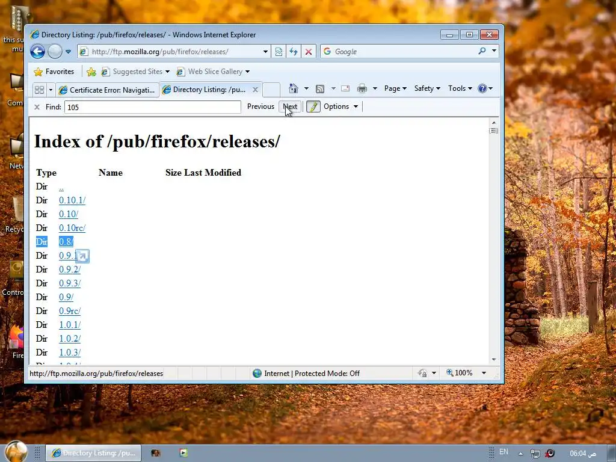
Task: Click Add to Favorites Bar icon
Action: tap(91, 72)
